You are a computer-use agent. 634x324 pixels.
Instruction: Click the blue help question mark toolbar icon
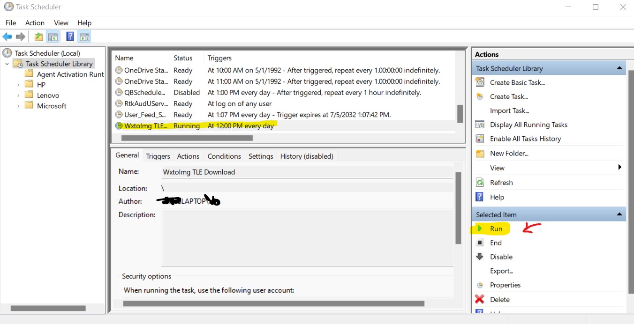[x=70, y=37]
